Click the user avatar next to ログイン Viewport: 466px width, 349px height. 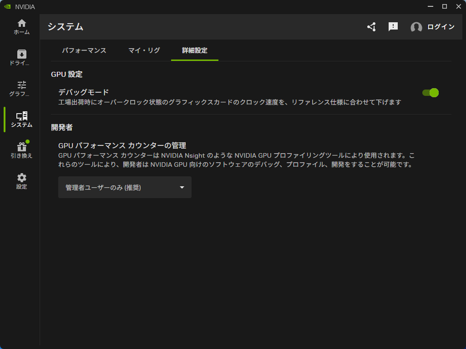tap(415, 27)
